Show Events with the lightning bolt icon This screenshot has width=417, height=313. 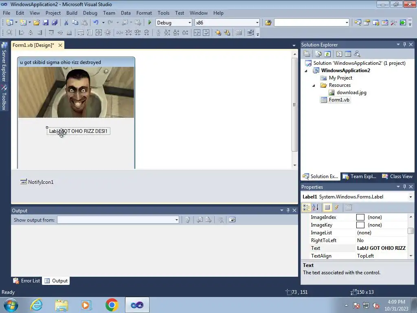tap(336, 207)
